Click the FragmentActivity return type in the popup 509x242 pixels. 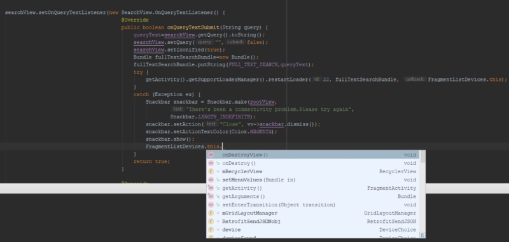tap(391, 188)
